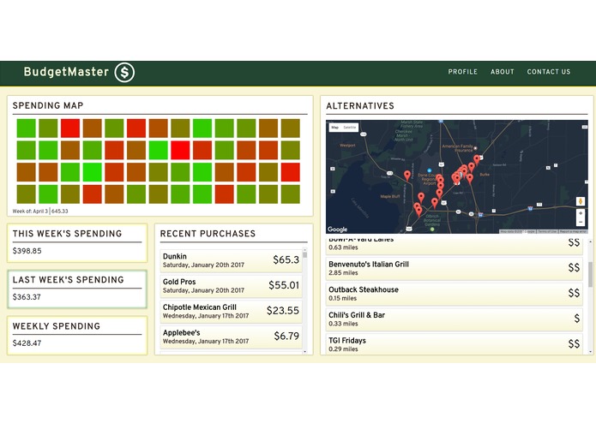Select the Benvenuto's Italian Grill alternative
Screen dimensions: 596x423
pos(455,268)
